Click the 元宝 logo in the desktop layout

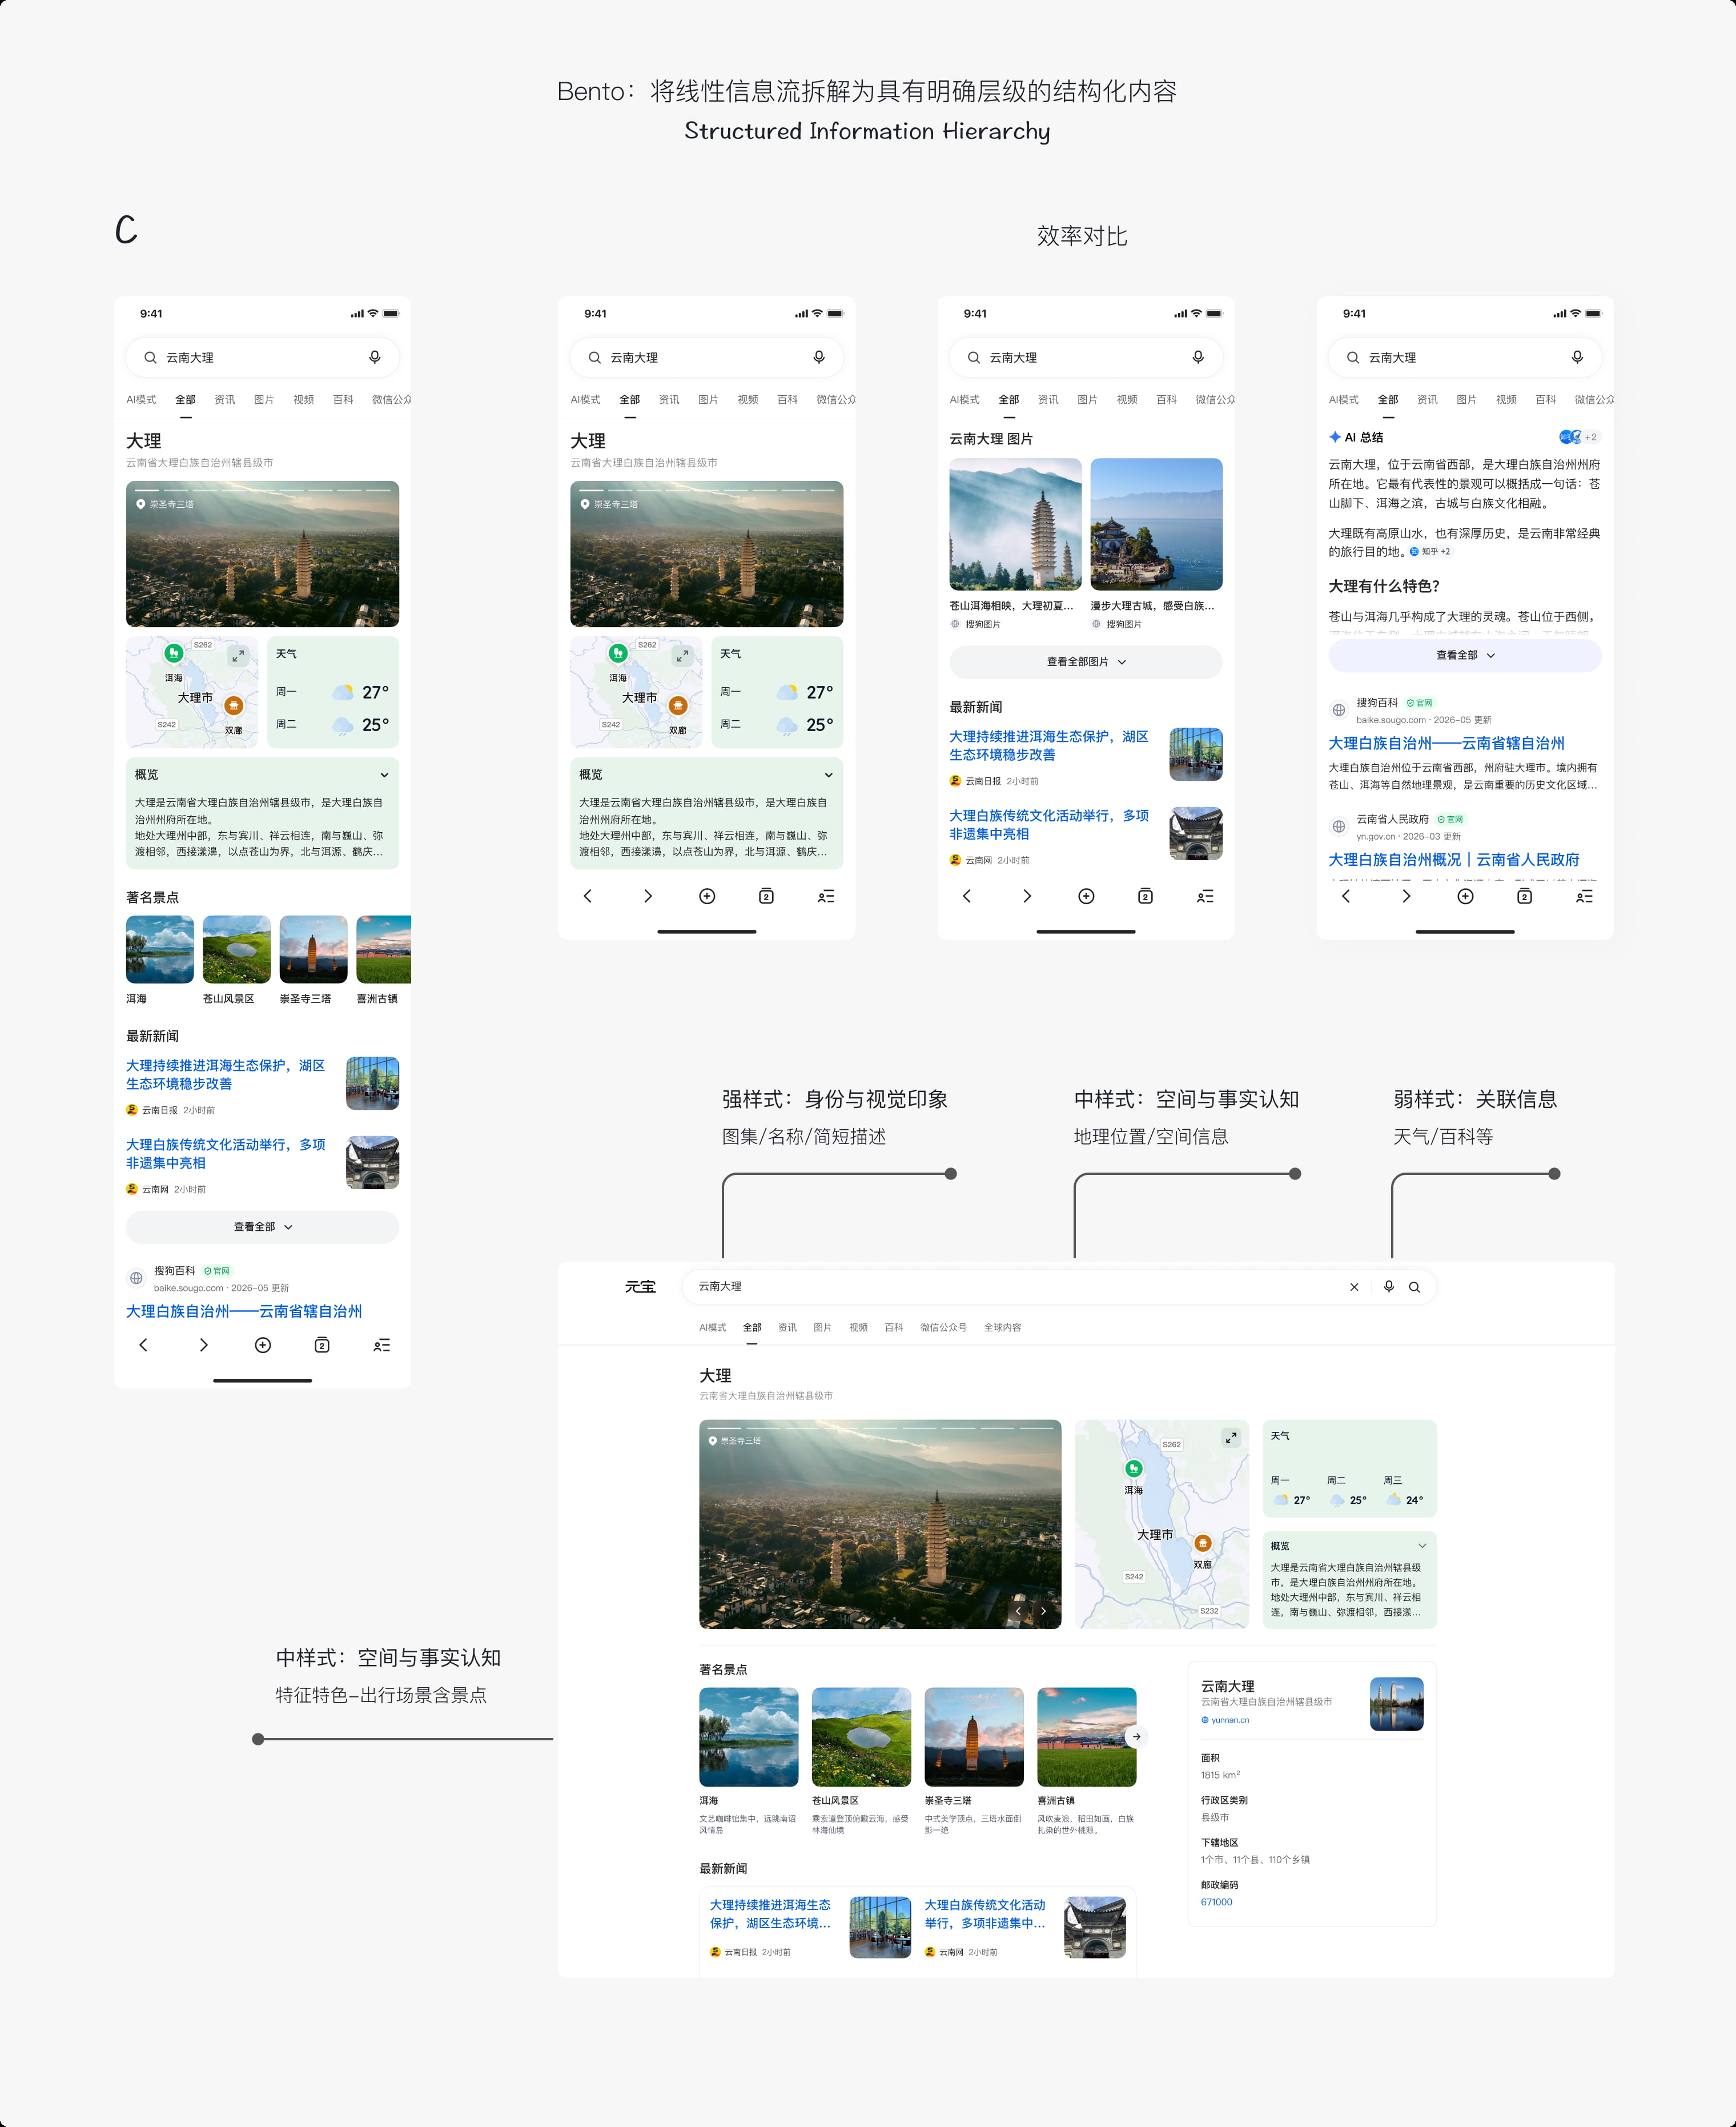click(x=641, y=1287)
